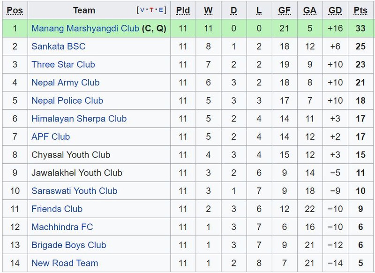This screenshot has width=375, height=273.
Task: Open the New Road Team link
Action: (x=65, y=263)
